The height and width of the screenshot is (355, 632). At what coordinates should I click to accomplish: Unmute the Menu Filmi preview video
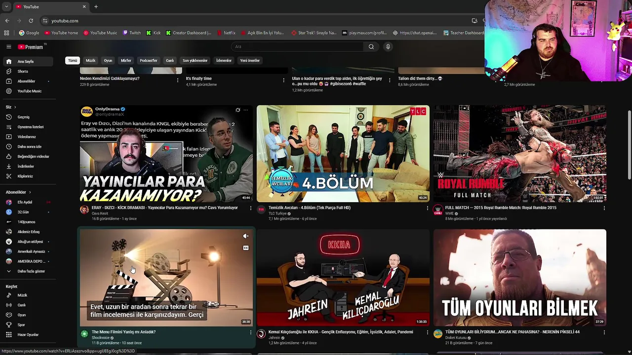(245, 236)
